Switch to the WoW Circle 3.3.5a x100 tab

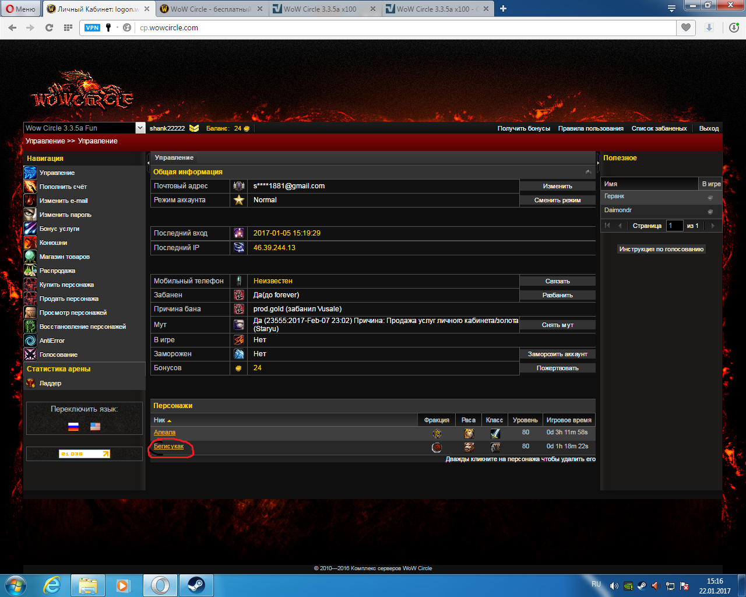click(x=319, y=9)
